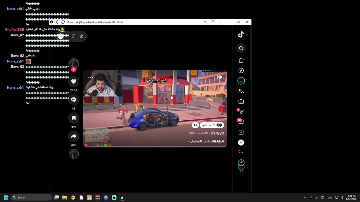
Task: Open File Explorer from taskbar
Action: (x=65, y=198)
